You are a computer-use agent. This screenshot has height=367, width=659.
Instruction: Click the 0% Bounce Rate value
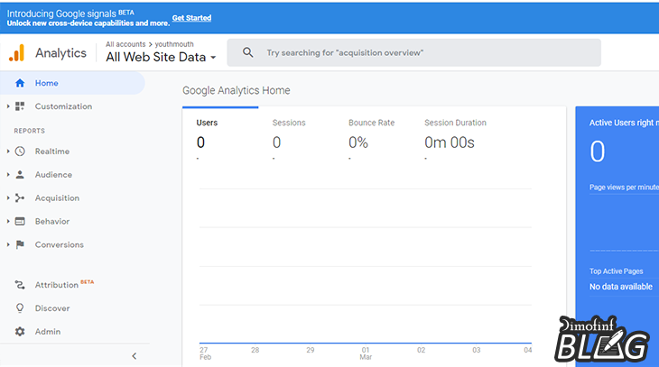pos(358,142)
